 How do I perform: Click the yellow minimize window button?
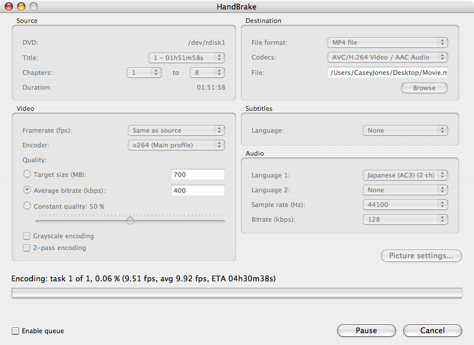[21, 6]
